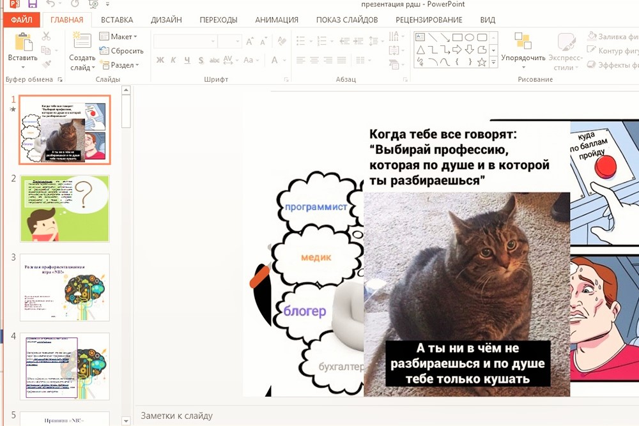Click the Создать слайд icon

82,42
